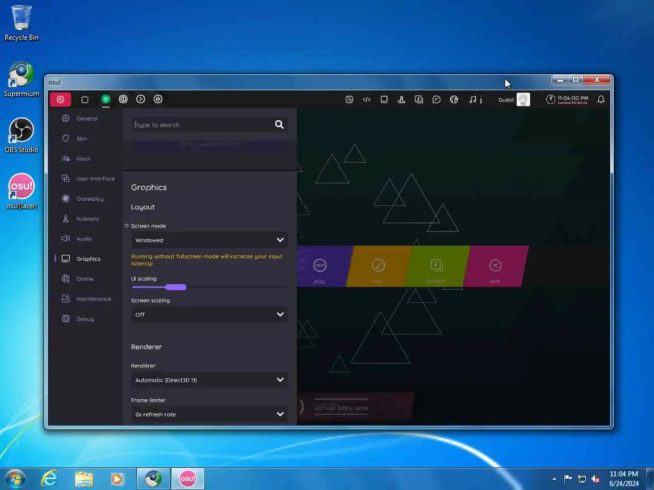This screenshot has height=490, width=654.
Task: Click the osu! taskbar button
Action: (x=188, y=479)
